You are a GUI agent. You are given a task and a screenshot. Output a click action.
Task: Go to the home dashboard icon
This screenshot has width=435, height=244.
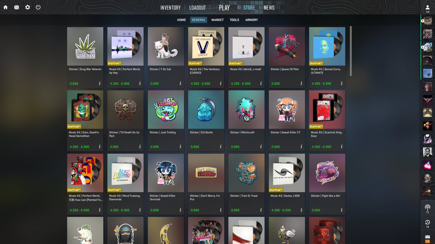(x=5, y=7)
